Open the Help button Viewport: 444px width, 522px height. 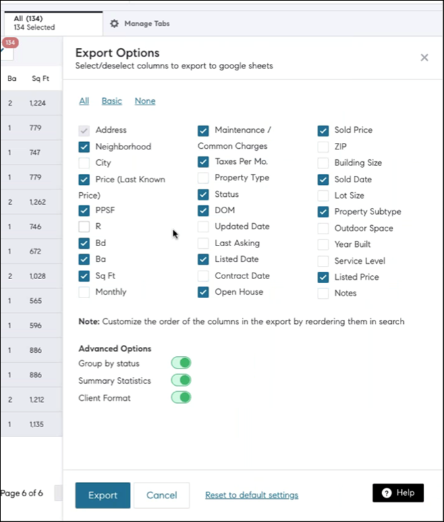click(398, 493)
